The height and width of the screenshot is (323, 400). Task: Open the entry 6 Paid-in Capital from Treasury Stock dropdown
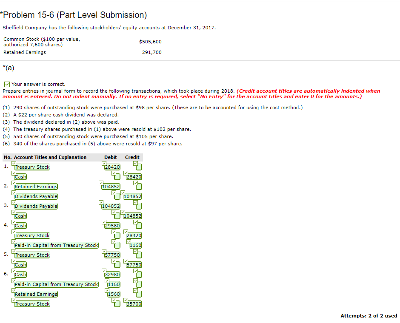pos(55,284)
